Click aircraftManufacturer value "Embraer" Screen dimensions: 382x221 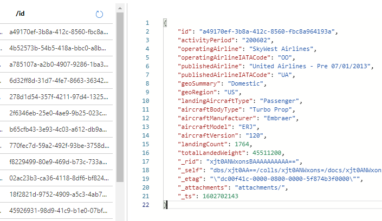tap(280, 118)
